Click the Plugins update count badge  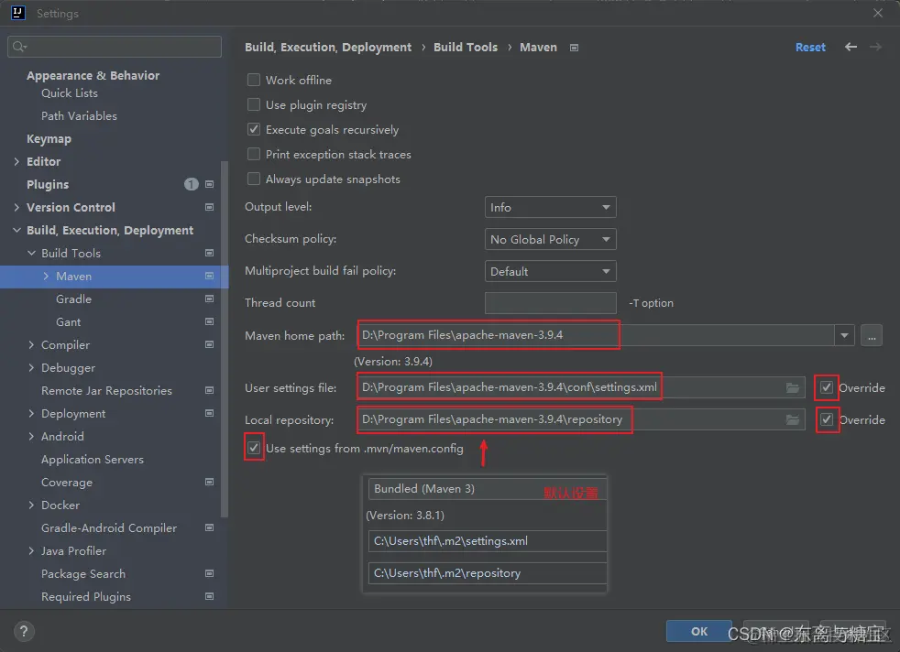tap(192, 184)
